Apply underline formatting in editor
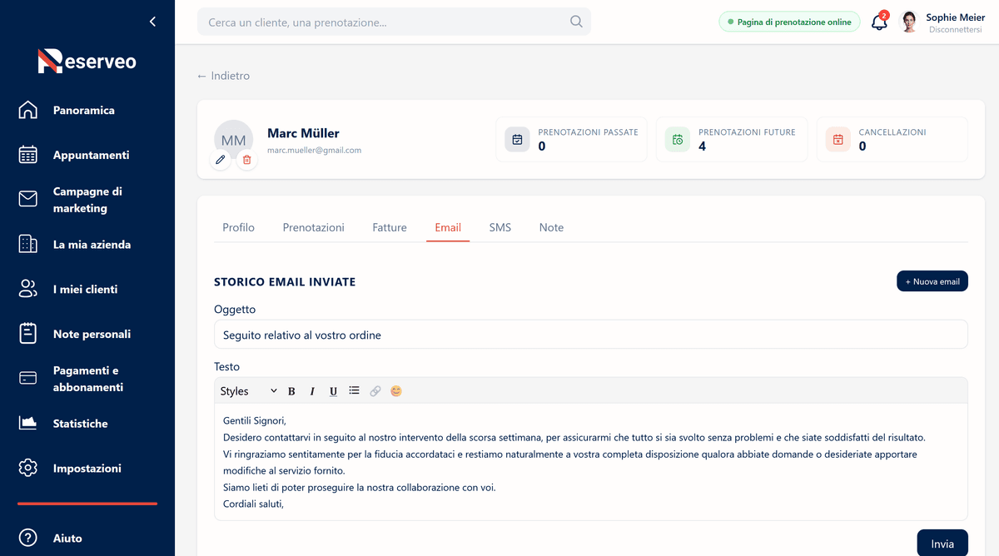This screenshot has height=556, width=999. pyautogui.click(x=333, y=391)
